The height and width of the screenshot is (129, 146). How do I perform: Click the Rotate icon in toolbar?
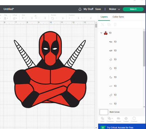point(53,18)
